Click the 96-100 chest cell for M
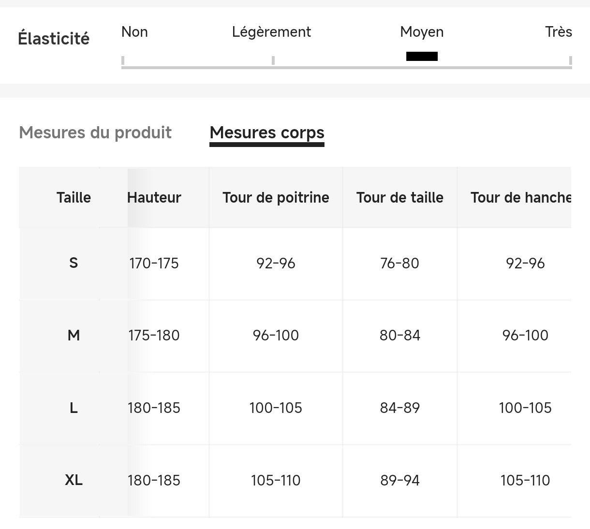 click(x=276, y=335)
